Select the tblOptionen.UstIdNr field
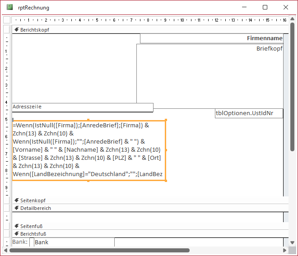 coord(249,113)
